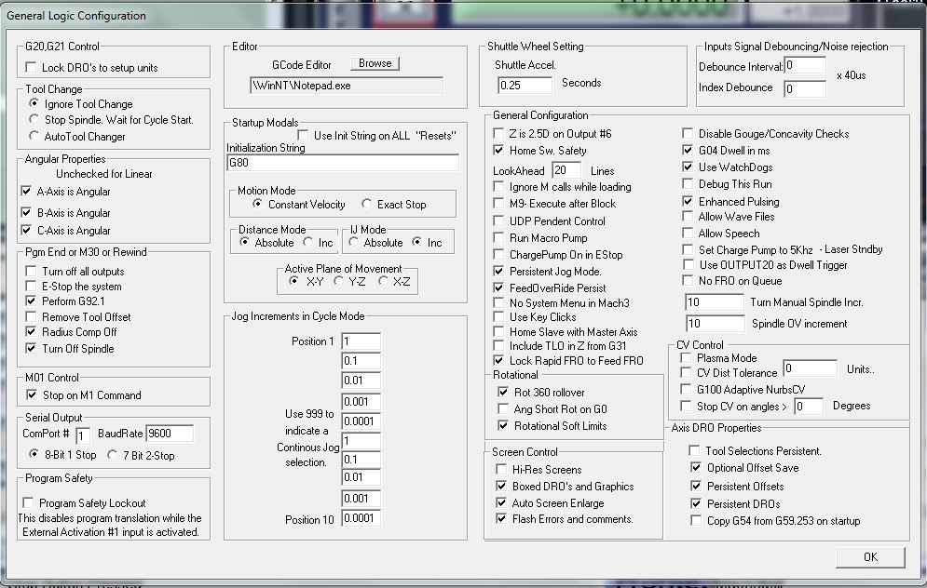The width and height of the screenshot is (927, 588).
Task: Enable Lock DRO's to setup units
Action: 32,68
